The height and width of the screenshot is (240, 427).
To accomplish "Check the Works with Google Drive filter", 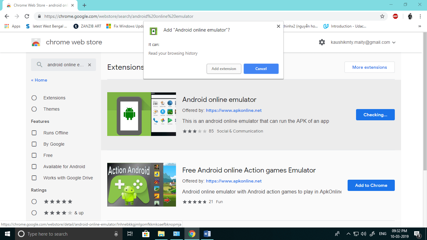I will [x=34, y=178].
